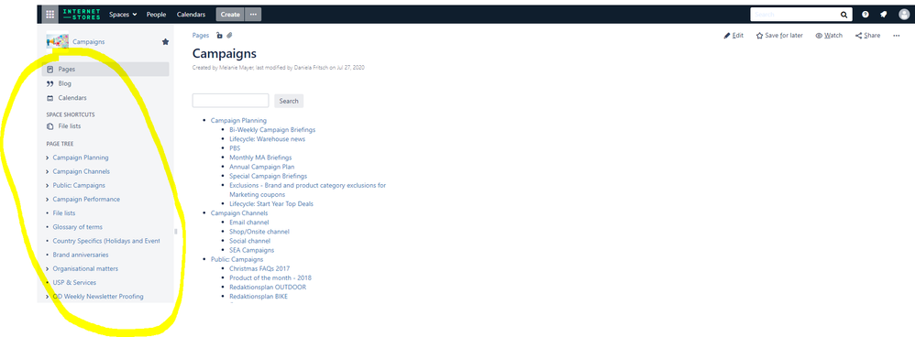Open Country Specifics in page tree
The width and height of the screenshot is (915, 337).
pyautogui.click(x=106, y=241)
